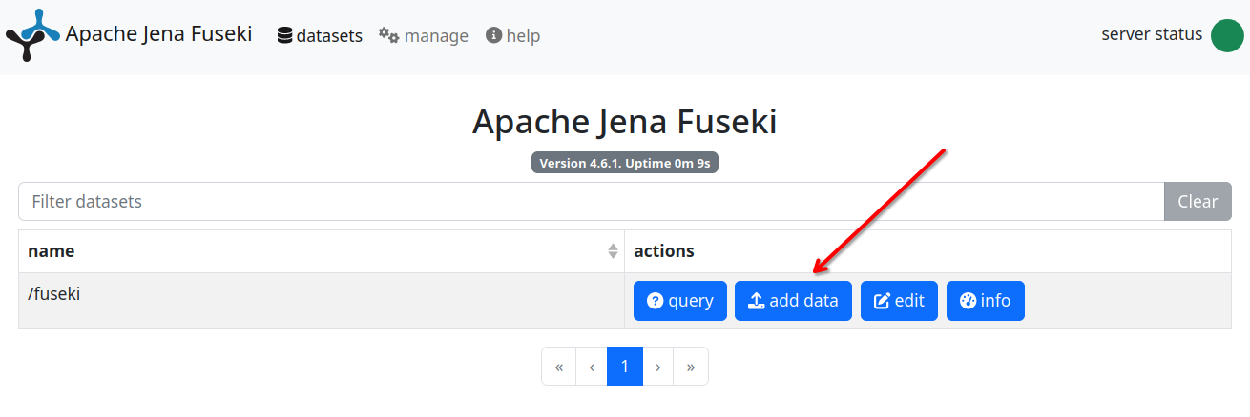The image size is (1250, 417).
Task: Open the datasets menu item
Action: click(320, 36)
